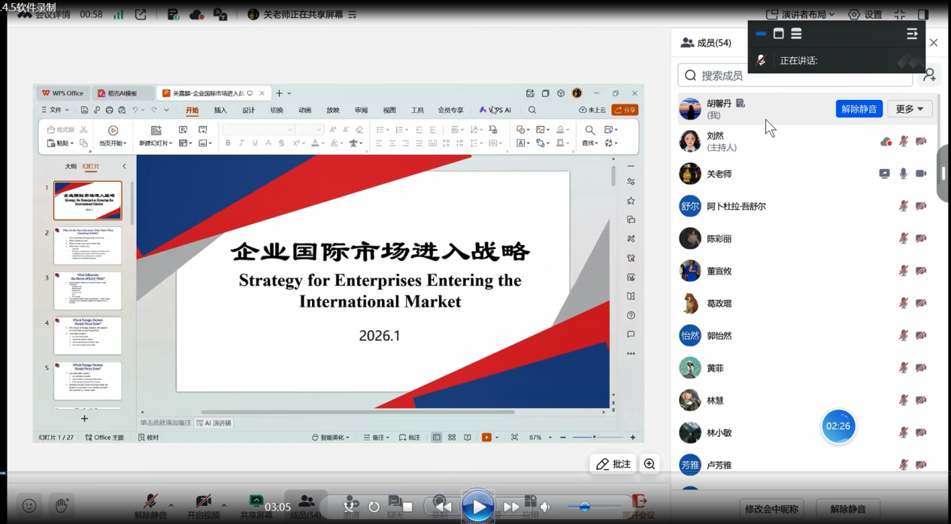Toggle 解除静音 microphone in bottom toolbar

(150, 501)
